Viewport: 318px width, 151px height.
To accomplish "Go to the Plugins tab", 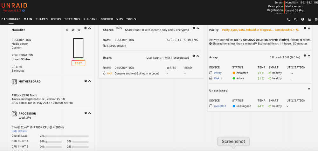I will [x=90, y=19].
